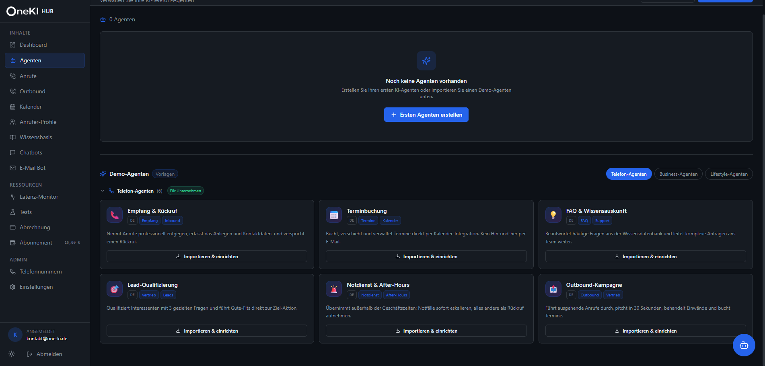Image resolution: width=765 pixels, height=366 pixels.
Task: Switch to the Business-Agenten tab
Action: [678, 174]
